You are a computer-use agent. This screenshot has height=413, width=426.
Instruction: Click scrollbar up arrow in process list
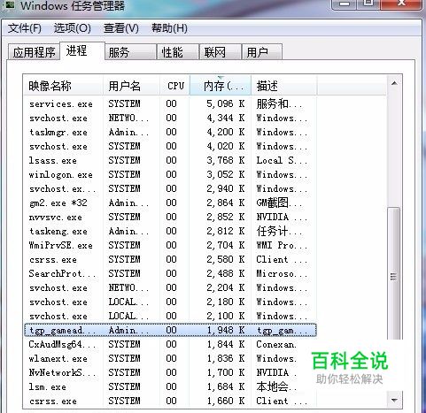(394, 83)
